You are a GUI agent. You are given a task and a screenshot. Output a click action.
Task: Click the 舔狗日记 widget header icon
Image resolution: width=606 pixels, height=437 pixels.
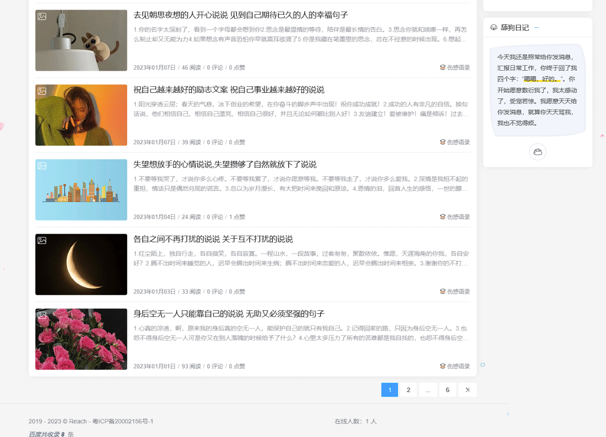click(494, 28)
